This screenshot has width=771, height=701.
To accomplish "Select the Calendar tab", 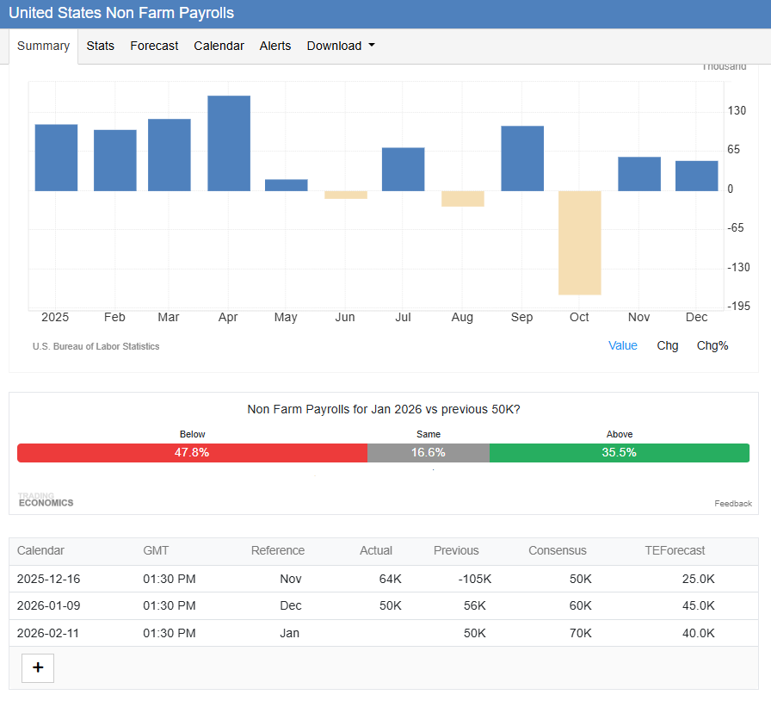I will 219,46.
